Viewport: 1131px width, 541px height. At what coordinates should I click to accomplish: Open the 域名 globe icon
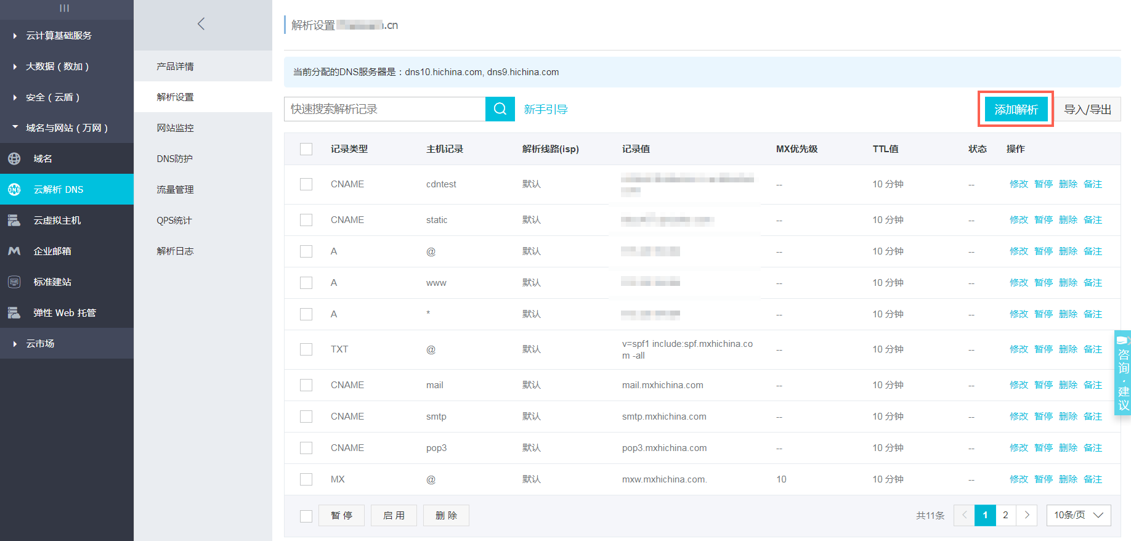click(14, 158)
